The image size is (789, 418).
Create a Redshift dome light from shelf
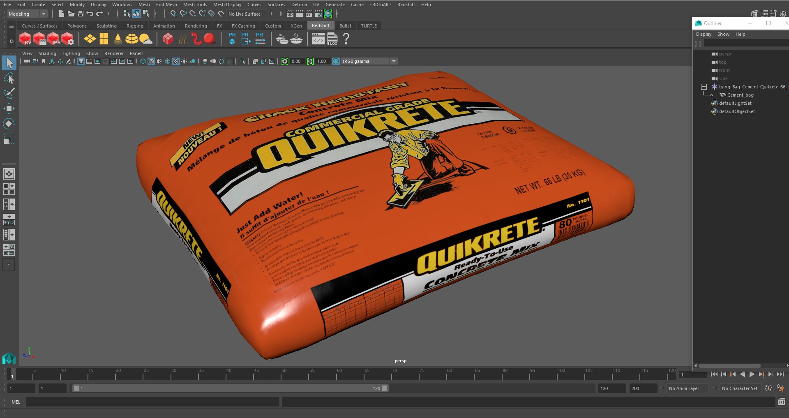coord(131,39)
